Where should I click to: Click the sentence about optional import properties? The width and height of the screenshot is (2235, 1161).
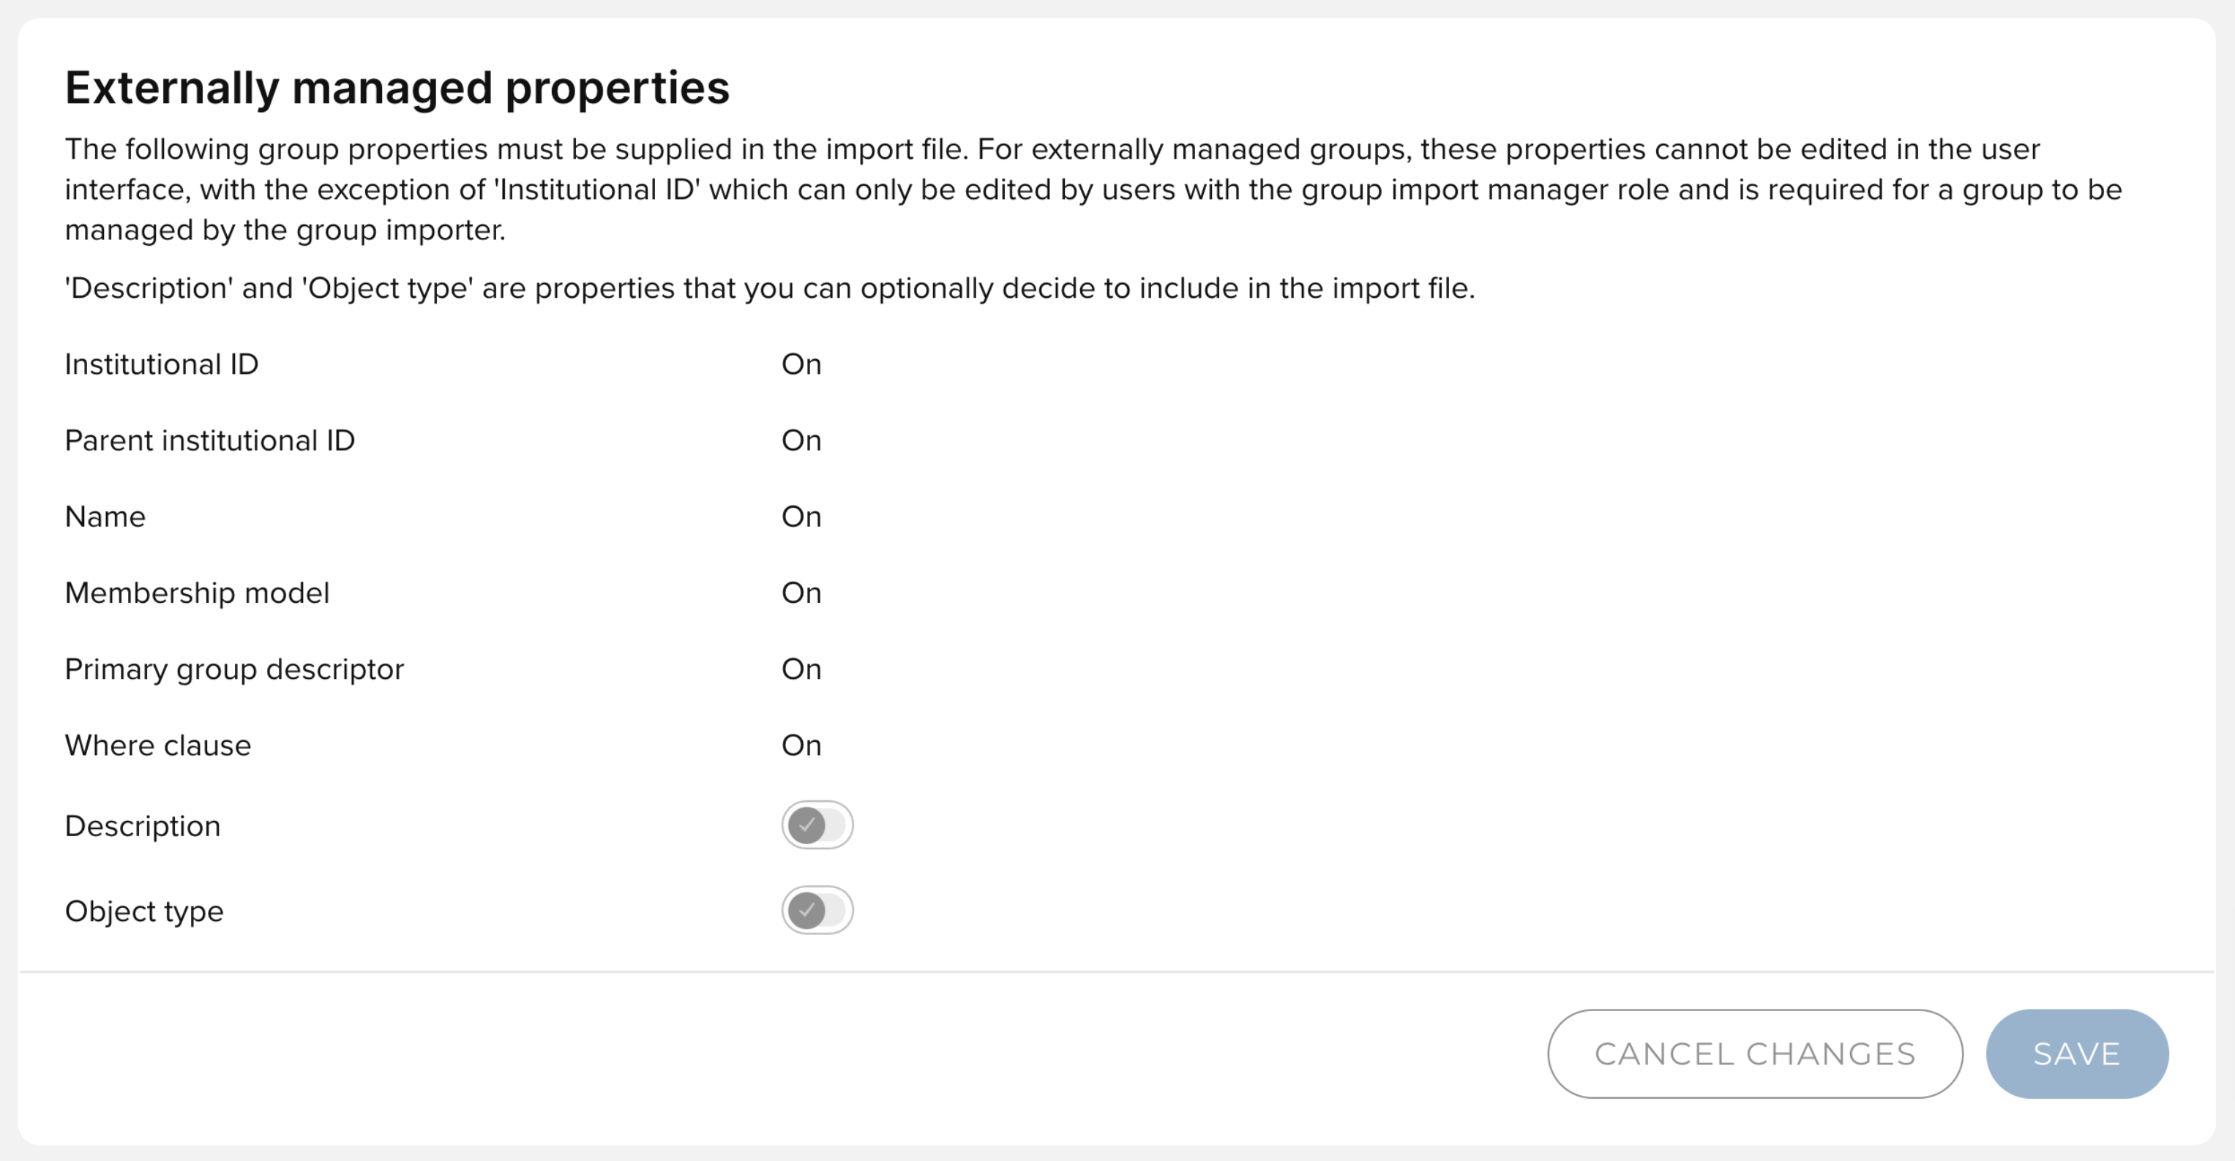click(x=770, y=288)
